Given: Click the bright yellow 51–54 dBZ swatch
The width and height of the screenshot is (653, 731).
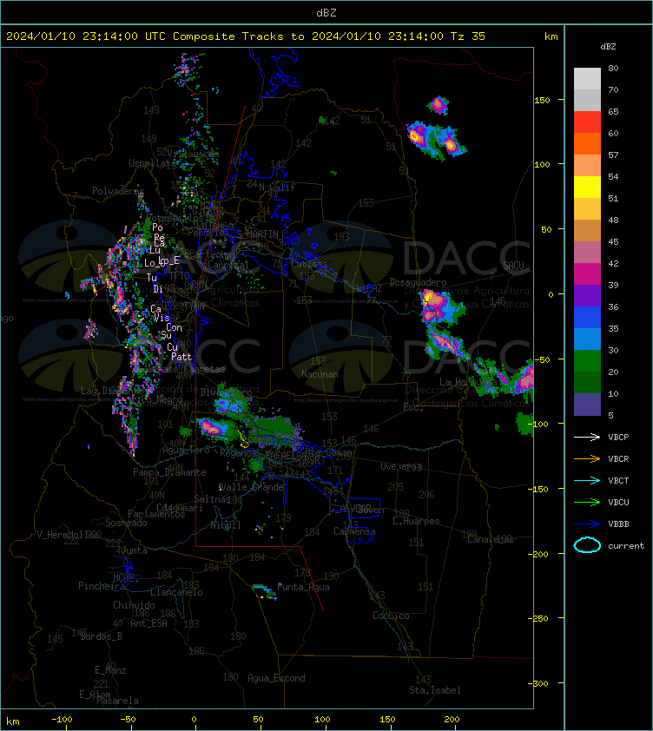Looking at the screenshot, I should (x=587, y=188).
